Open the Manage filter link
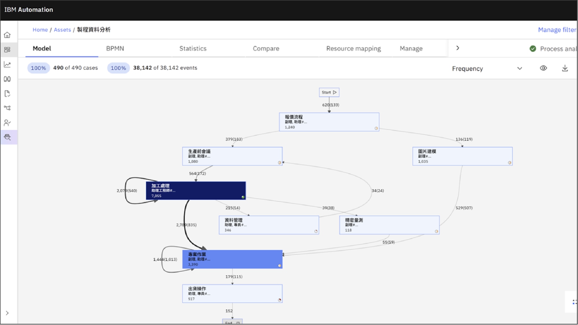Screen dimensions: 578x325 (x=557, y=30)
